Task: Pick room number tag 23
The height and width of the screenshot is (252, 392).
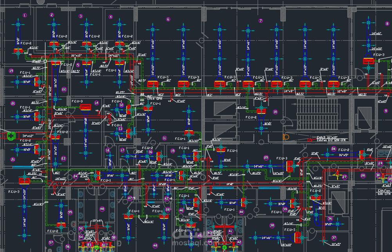Action: tap(63, 158)
